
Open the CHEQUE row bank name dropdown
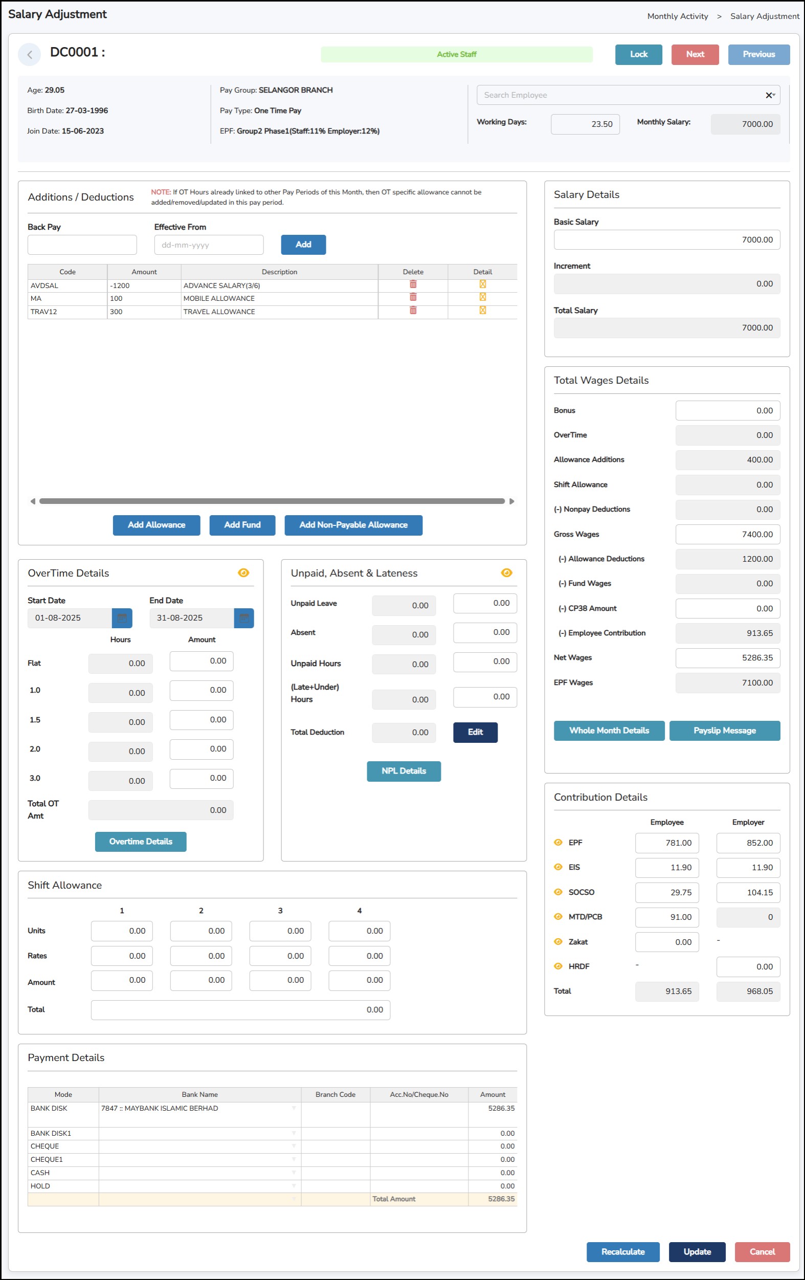tap(293, 1146)
